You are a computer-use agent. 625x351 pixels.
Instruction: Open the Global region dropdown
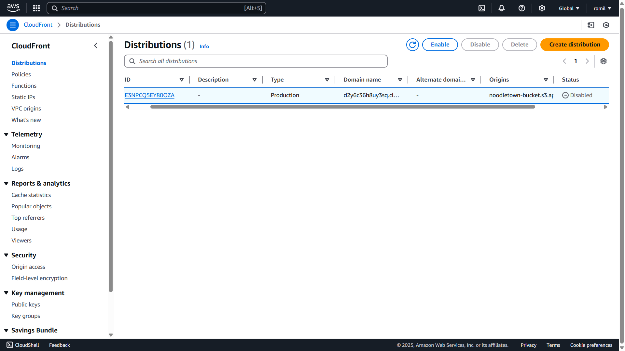[569, 8]
